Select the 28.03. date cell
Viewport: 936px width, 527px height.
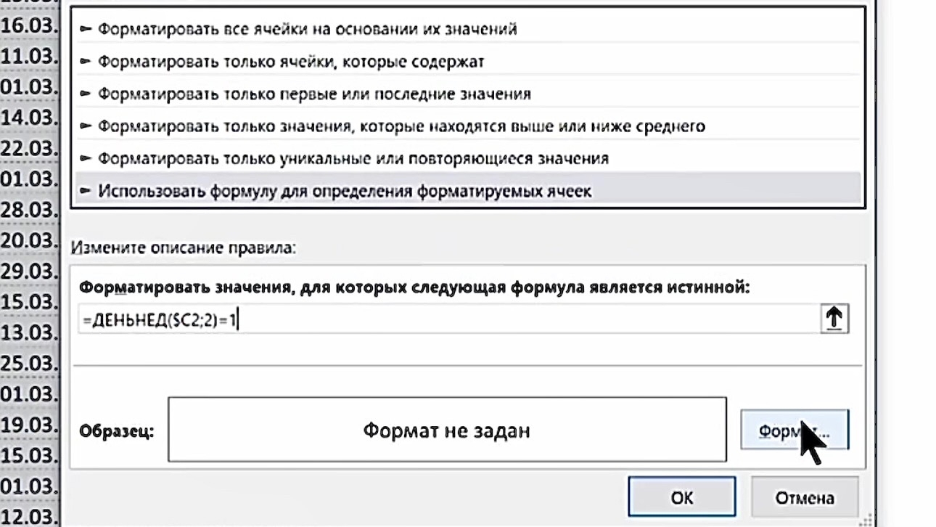29,210
